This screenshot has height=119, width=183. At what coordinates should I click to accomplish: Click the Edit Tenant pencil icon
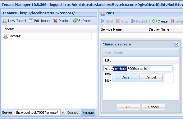31,21
